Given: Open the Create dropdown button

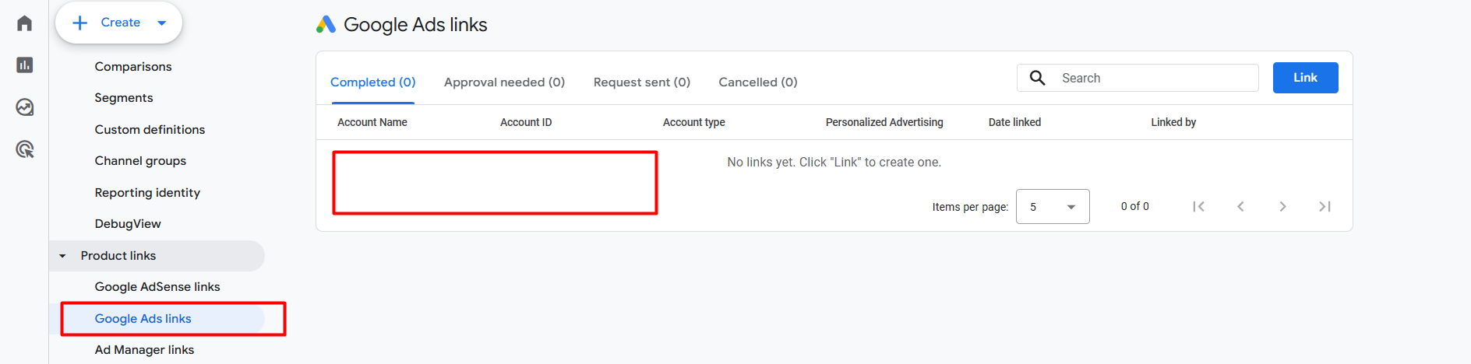Looking at the screenshot, I should (118, 23).
